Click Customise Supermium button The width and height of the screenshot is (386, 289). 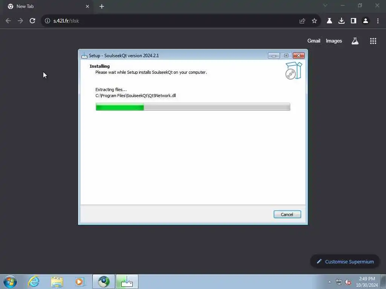point(345,262)
